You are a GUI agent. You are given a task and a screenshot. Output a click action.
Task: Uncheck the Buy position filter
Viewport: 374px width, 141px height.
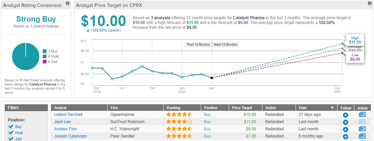point(11,127)
